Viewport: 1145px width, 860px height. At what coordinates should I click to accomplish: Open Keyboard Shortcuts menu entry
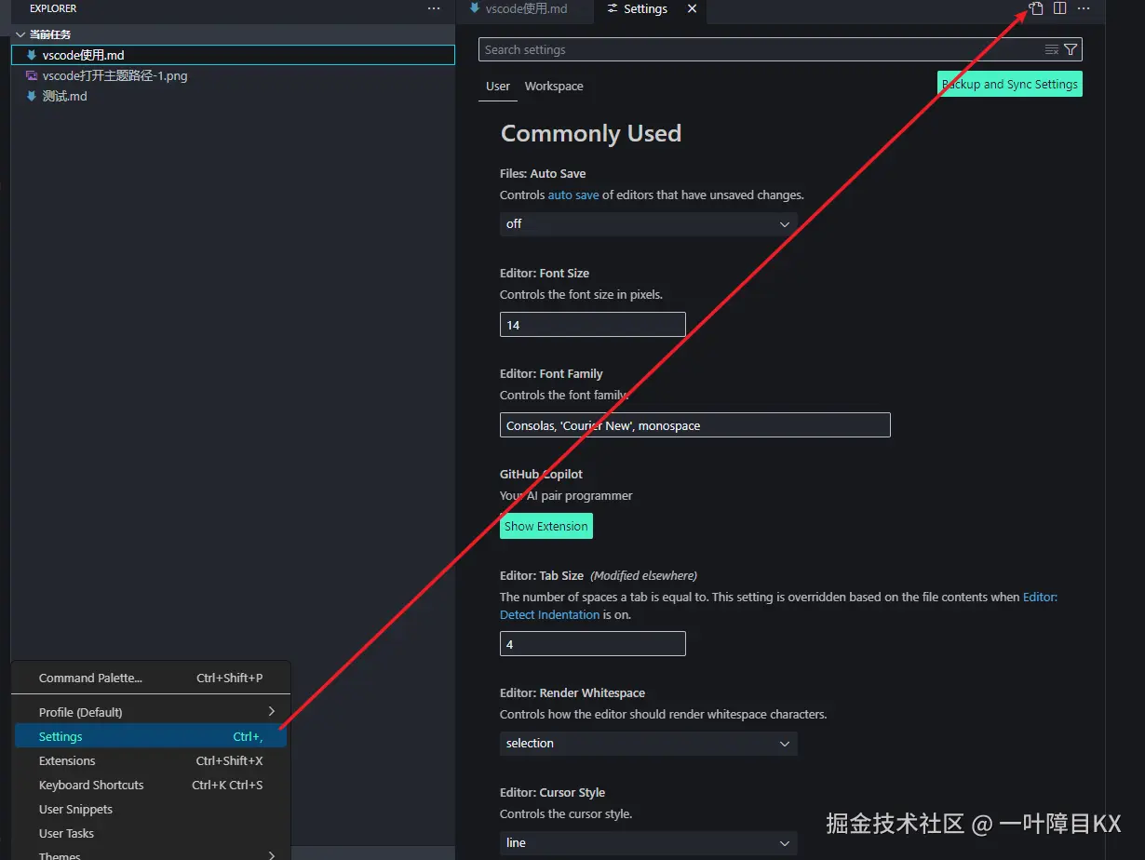coord(91,785)
